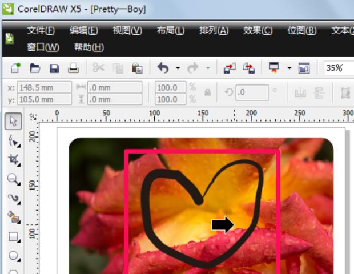Image resolution: width=354 pixels, height=274 pixels.
Task: Click the mirror horizontally icon
Action: [x=300, y=93]
